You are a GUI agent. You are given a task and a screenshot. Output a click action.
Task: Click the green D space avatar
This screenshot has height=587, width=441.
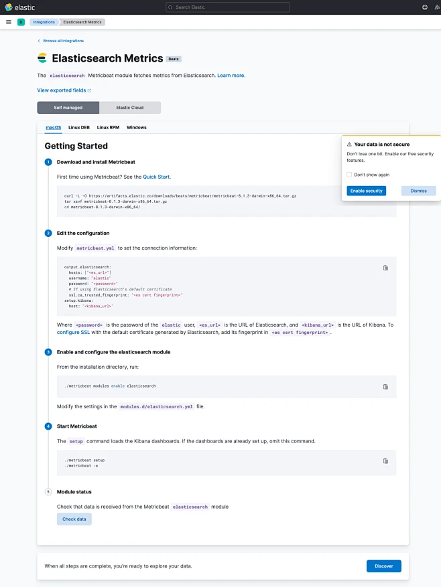click(x=21, y=22)
